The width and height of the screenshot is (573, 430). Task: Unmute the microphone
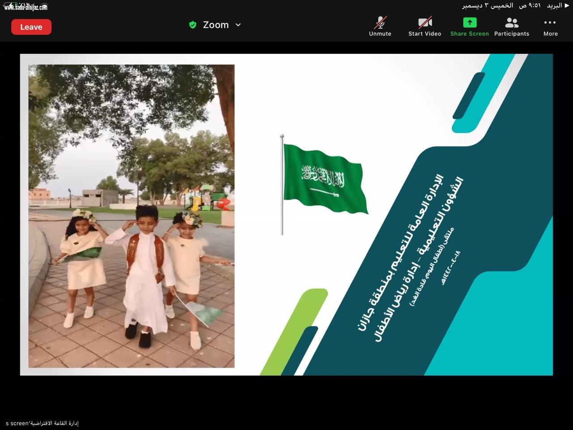pyautogui.click(x=380, y=26)
